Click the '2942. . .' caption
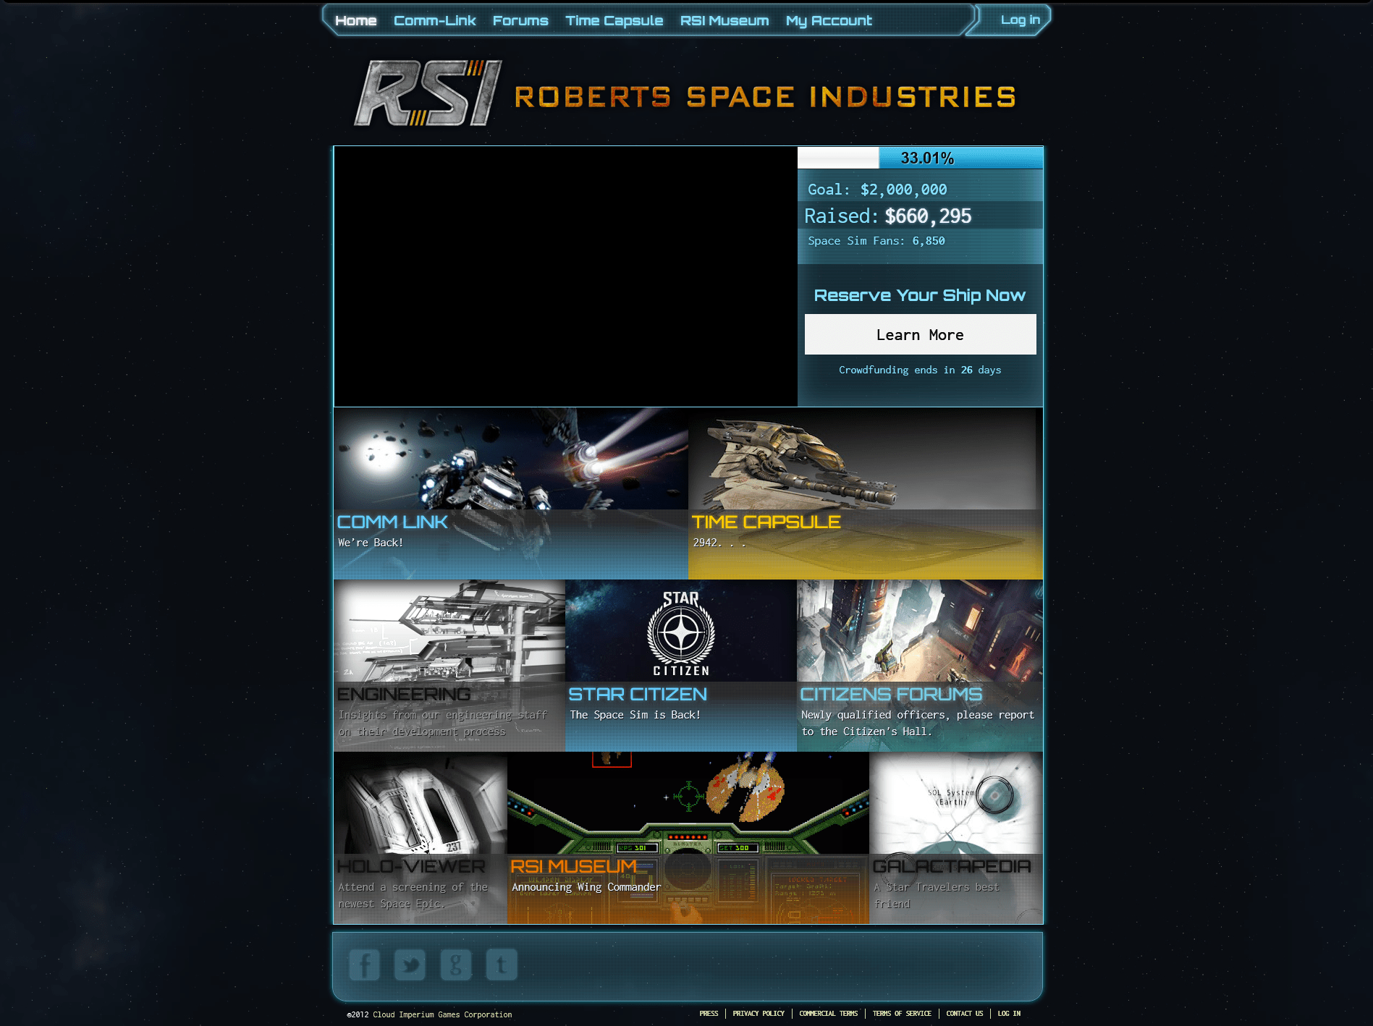The height and width of the screenshot is (1026, 1373). pyautogui.click(x=719, y=543)
